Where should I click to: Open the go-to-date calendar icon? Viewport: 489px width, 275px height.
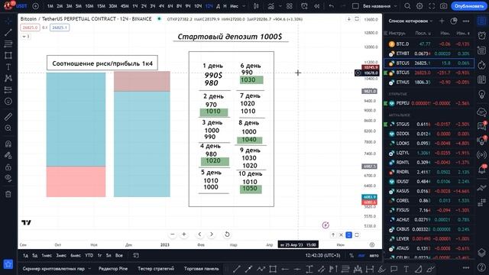point(136,255)
